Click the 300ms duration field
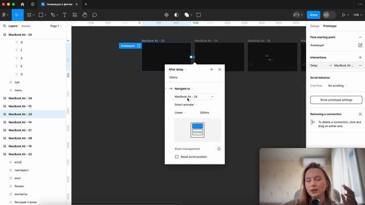Image resolution: width=365 pixels, height=205 pixels. [204, 113]
